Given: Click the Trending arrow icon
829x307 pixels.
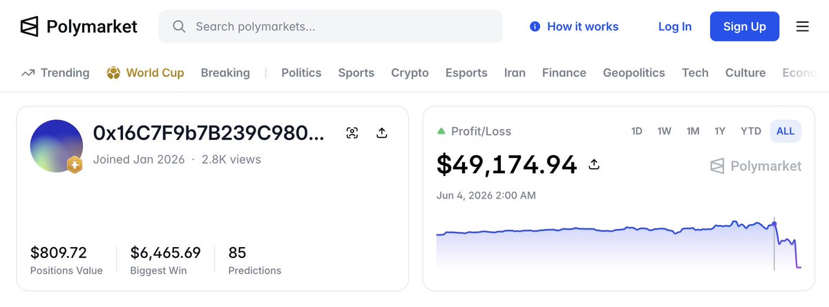Looking at the screenshot, I should point(28,72).
